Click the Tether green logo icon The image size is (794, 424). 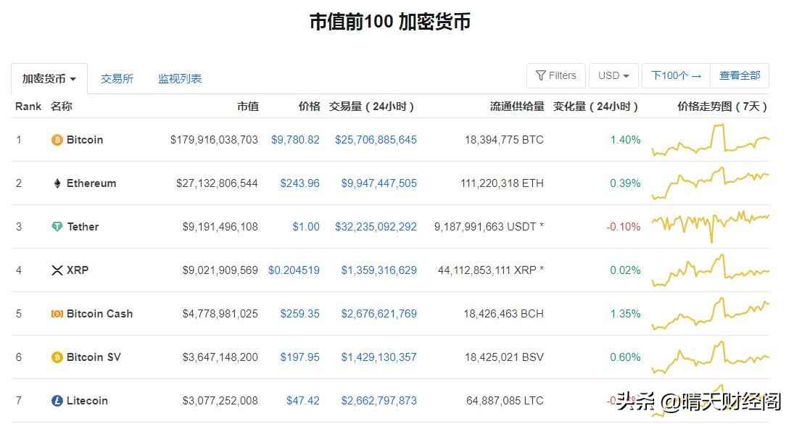[x=57, y=227]
